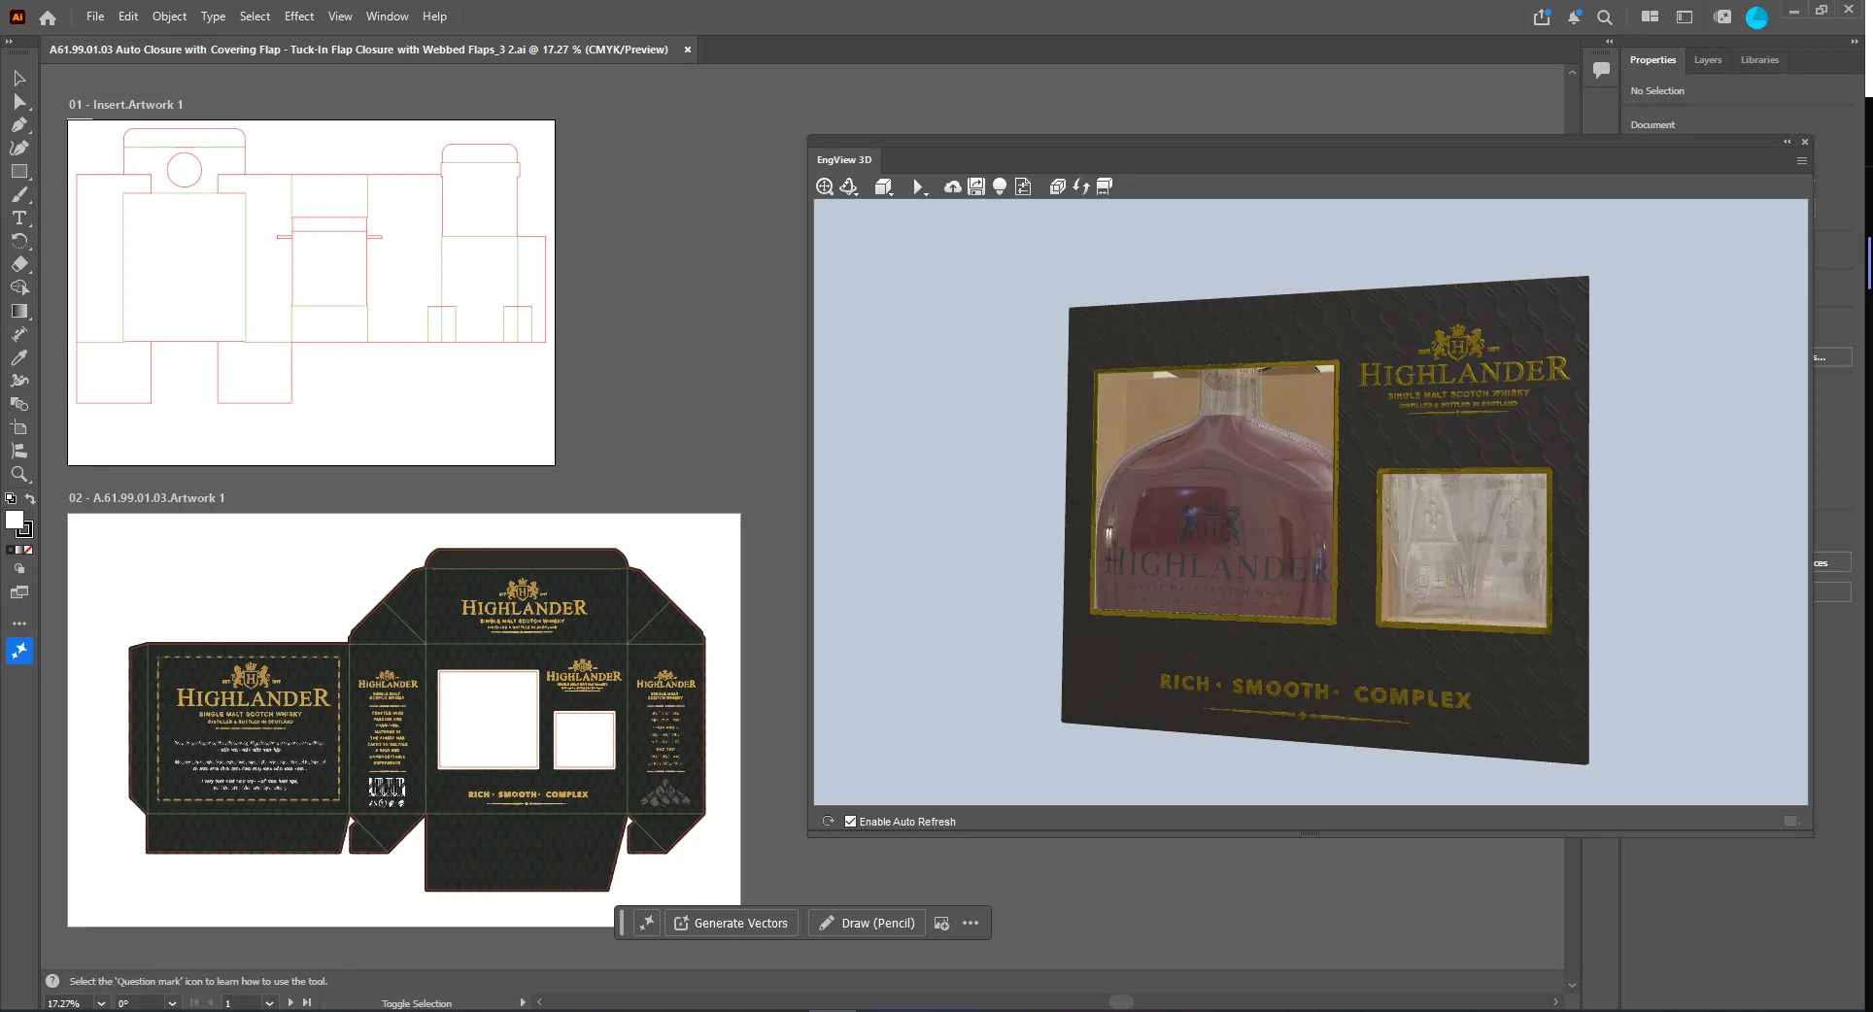The width and height of the screenshot is (1873, 1012).
Task: Select the Pen tool
Action: pyautogui.click(x=19, y=125)
